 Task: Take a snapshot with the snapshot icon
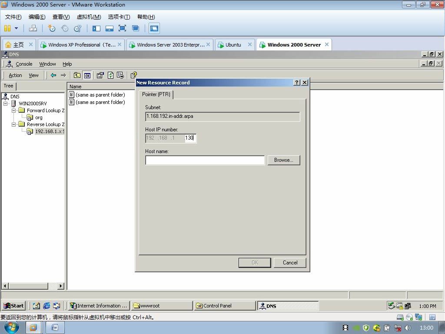click(x=51, y=28)
